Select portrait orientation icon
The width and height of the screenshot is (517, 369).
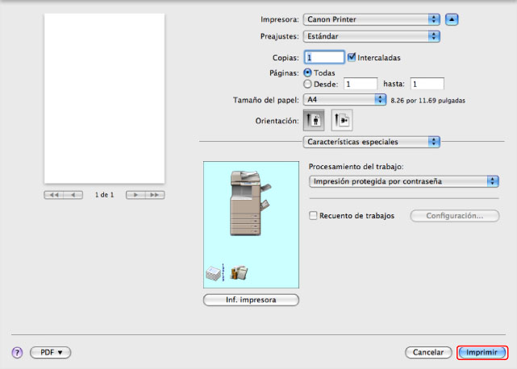pyautogui.click(x=313, y=120)
